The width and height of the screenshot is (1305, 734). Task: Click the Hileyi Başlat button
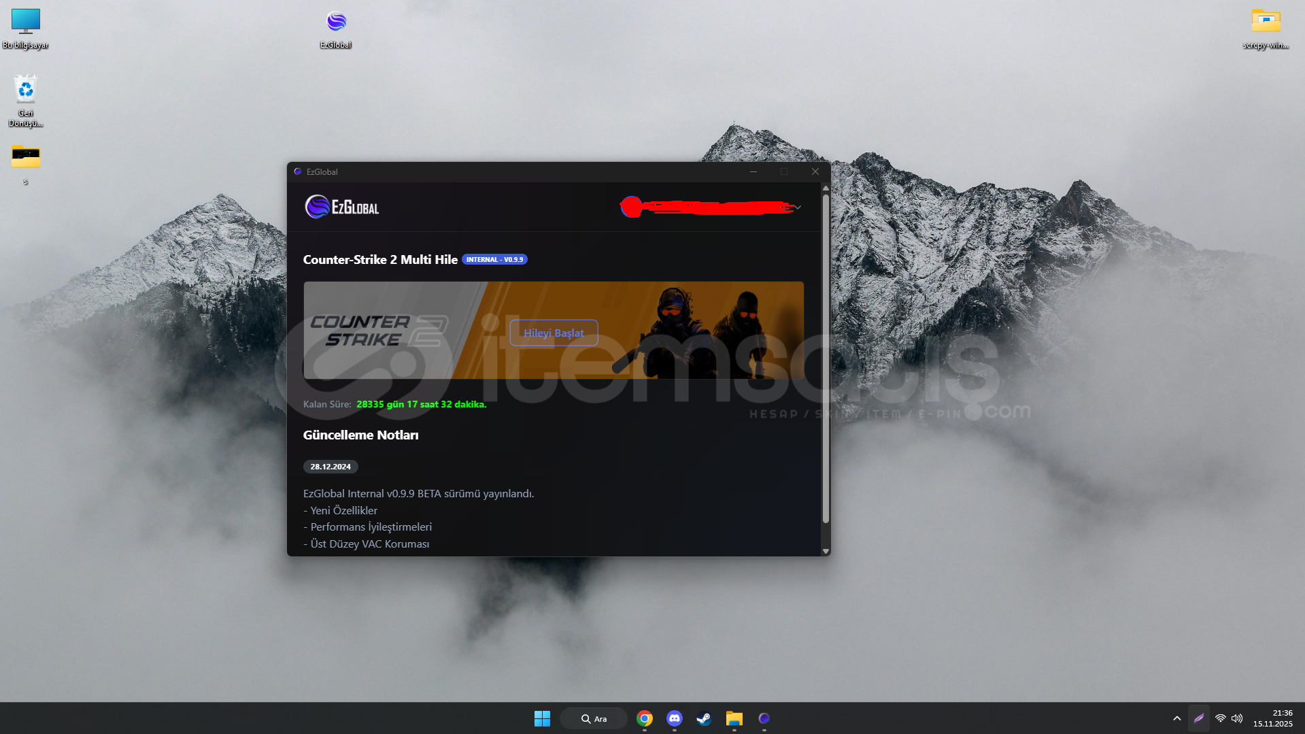[554, 333]
